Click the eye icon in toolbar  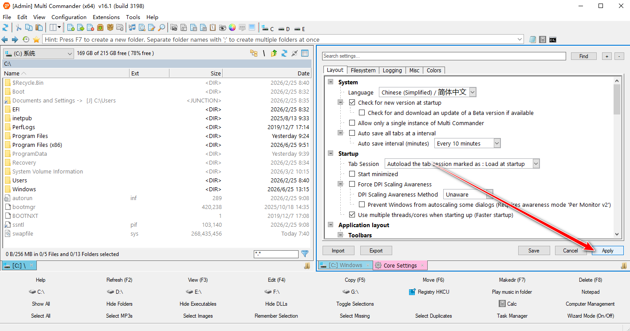pyautogui.click(x=222, y=28)
